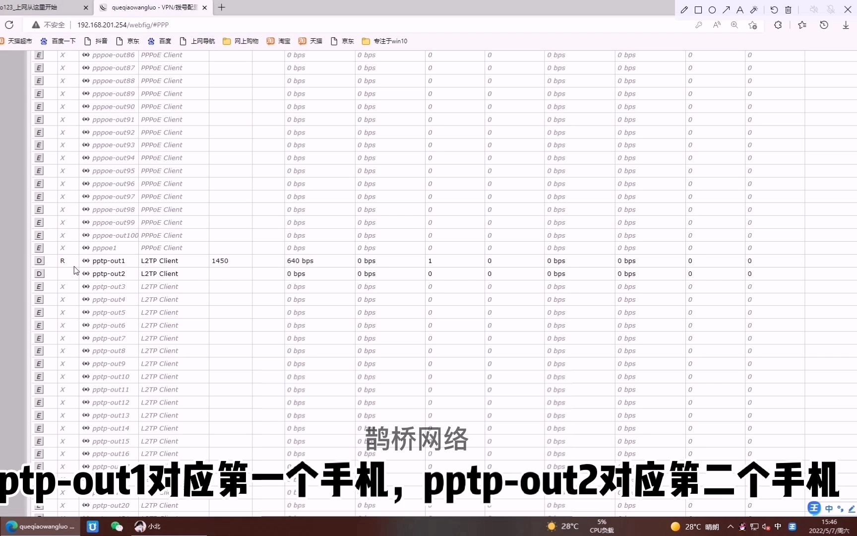
Task: Open browsing history in Edge toolbar
Action: [x=824, y=25]
